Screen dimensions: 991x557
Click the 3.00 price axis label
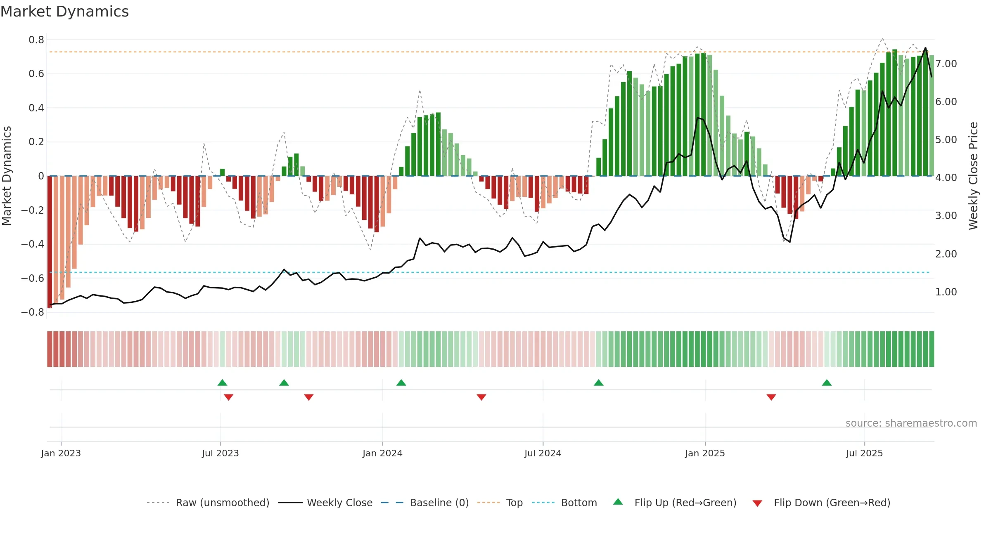coord(946,216)
